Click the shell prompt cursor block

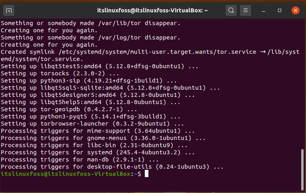pos(146,174)
